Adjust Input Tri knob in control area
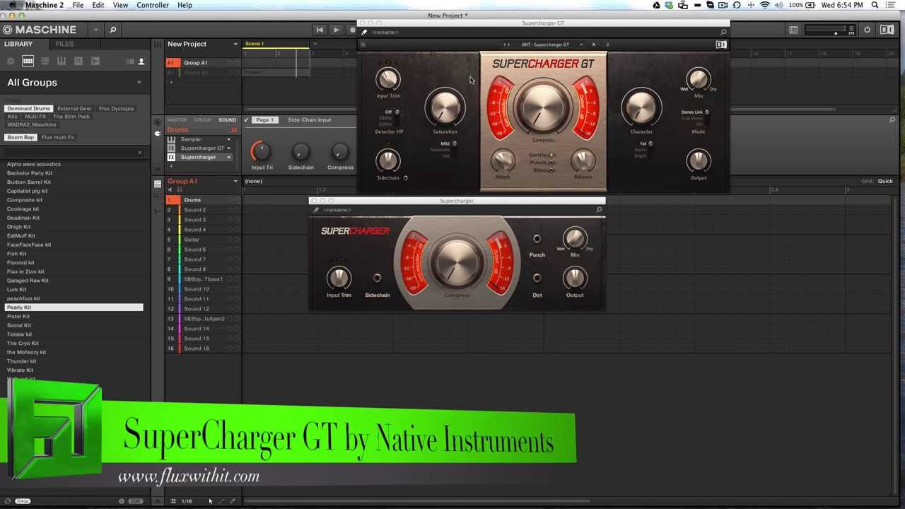The width and height of the screenshot is (905, 509). click(261, 151)
